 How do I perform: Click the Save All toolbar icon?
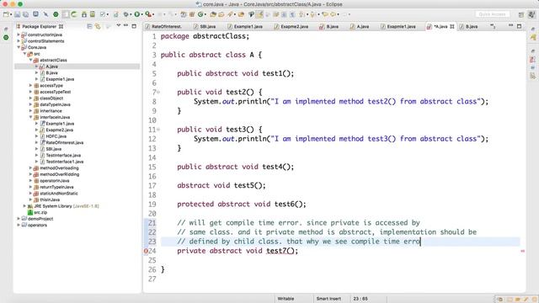point(26,14)
